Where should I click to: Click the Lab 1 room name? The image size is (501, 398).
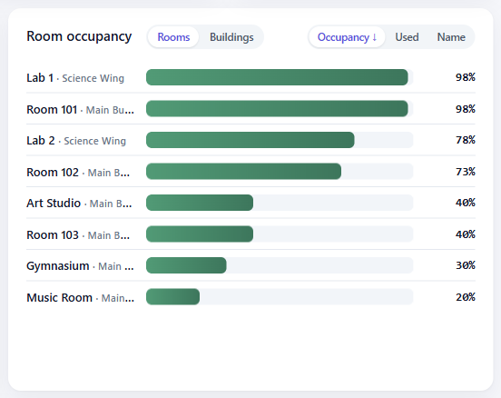pyautogui.click(x=40, y=78)
